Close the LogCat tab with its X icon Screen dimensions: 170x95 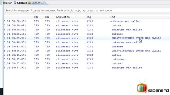point(42,3)
